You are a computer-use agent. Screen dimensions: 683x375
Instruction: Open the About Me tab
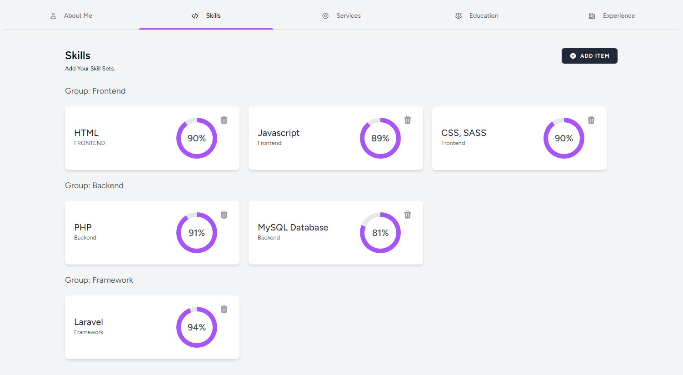pos(78,16)
